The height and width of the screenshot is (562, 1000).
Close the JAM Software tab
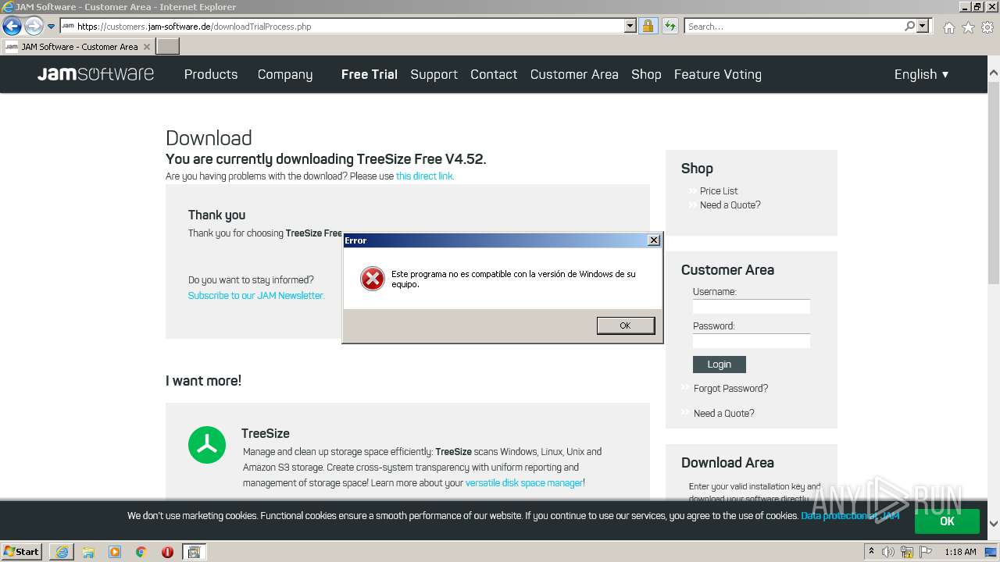coord(147,47)
